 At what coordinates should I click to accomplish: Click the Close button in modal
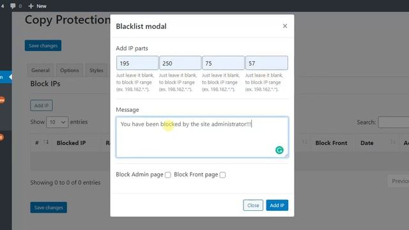(x=253, y=205)
